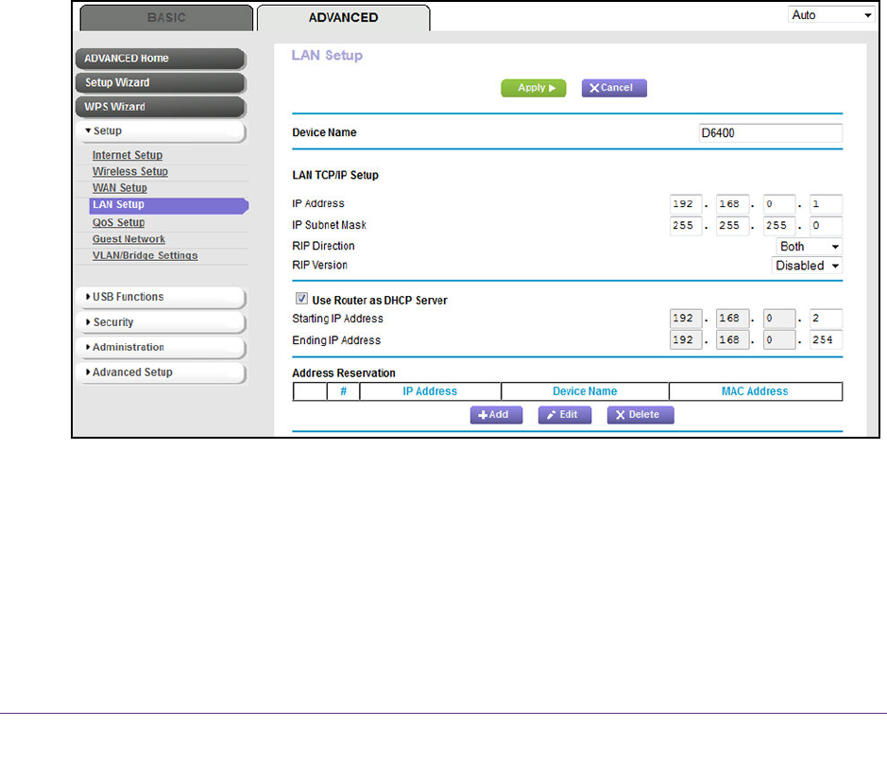
Task: Select the ADVANCED tab
Action: coord(343,18)
